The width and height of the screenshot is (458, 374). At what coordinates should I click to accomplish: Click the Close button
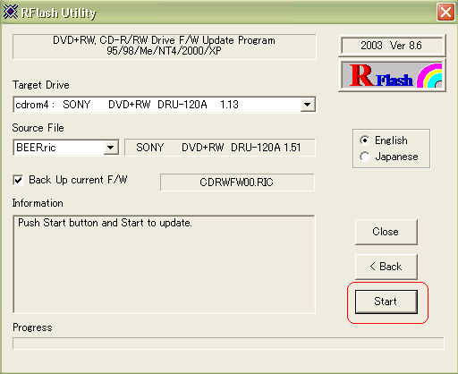click(386, 232)
